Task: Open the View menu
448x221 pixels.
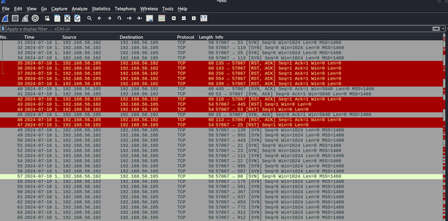Action: pyautogui.click(x=32, y=9)
